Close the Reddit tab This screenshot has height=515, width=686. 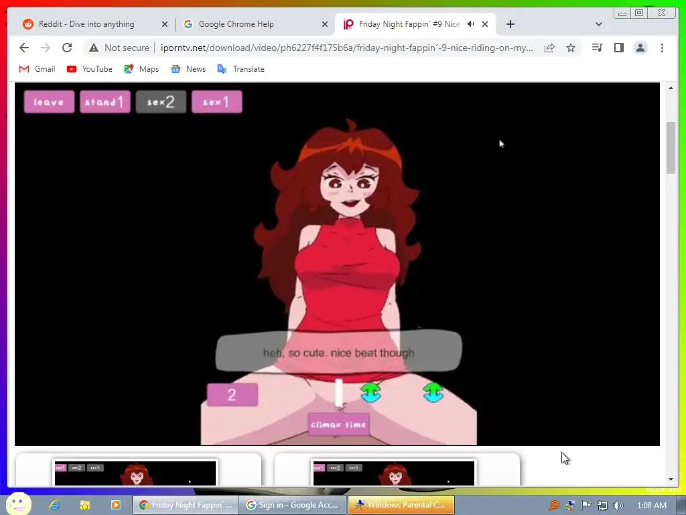pos(165,25)
